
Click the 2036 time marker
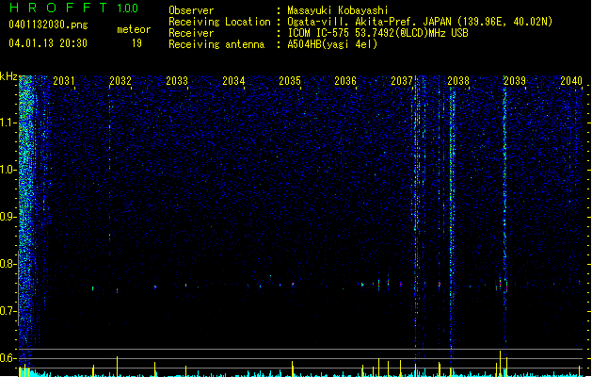345,80
